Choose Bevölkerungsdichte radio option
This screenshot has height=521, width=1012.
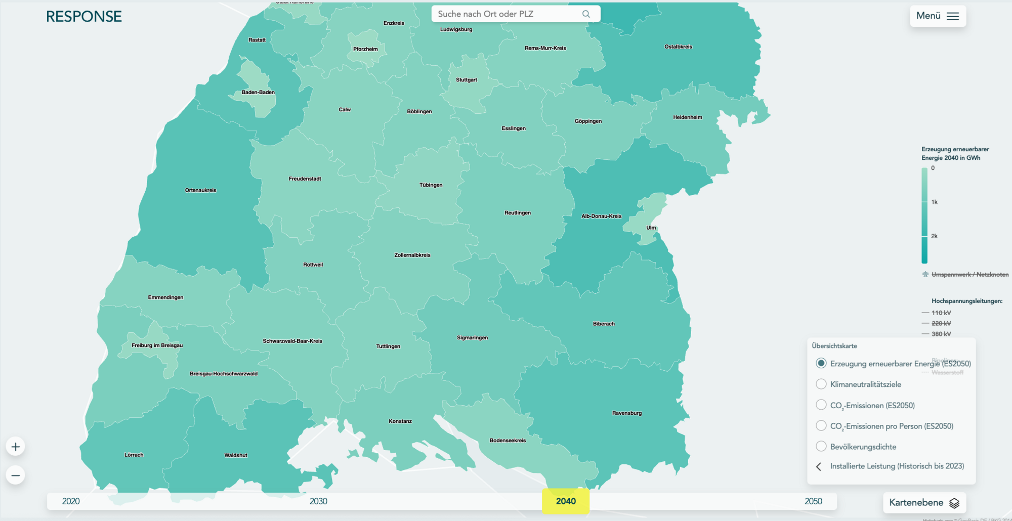821,447
